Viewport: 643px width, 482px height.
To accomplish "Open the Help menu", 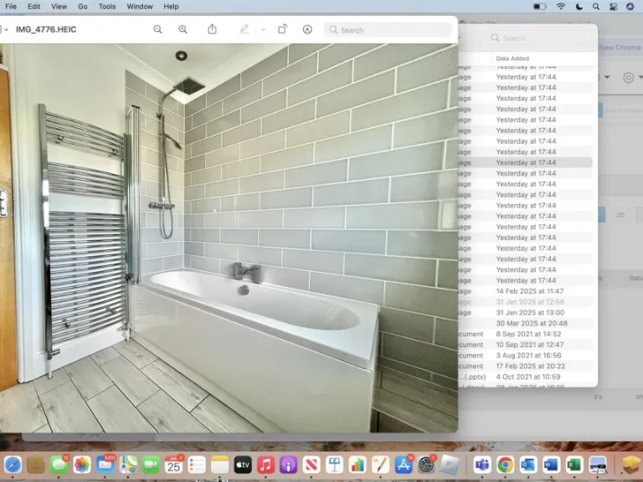I will tap(171, 7).
